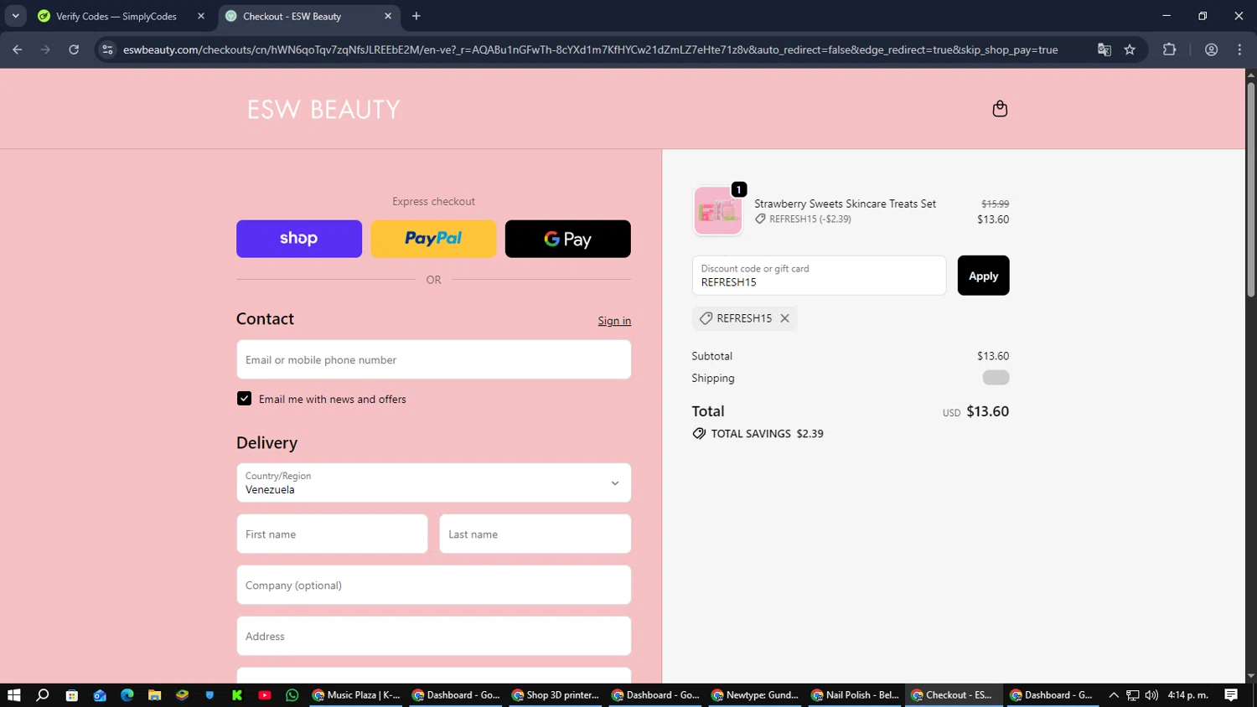The width and height of the screenshot is (1257, 707).
Task: Open the Sign in link
Action: [x=614, y=321]
